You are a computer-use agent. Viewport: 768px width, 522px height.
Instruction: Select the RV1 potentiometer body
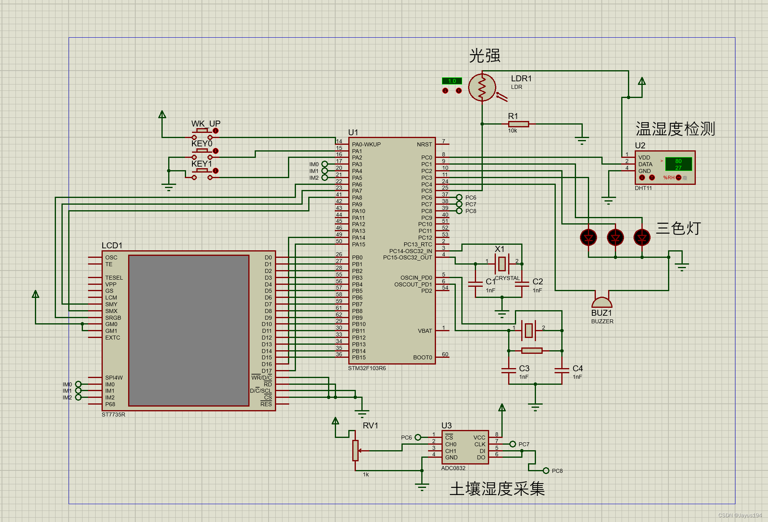355,450
